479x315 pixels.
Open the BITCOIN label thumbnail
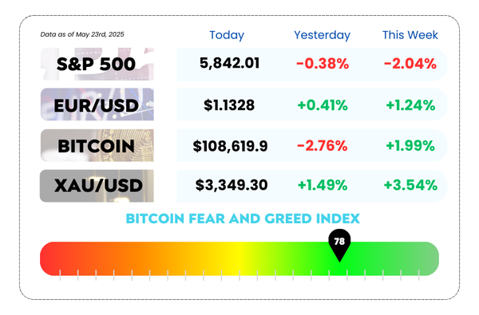[97, 146]
